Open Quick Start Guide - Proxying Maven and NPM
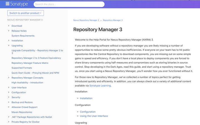 pyautogui.click(x=35, y=73)
